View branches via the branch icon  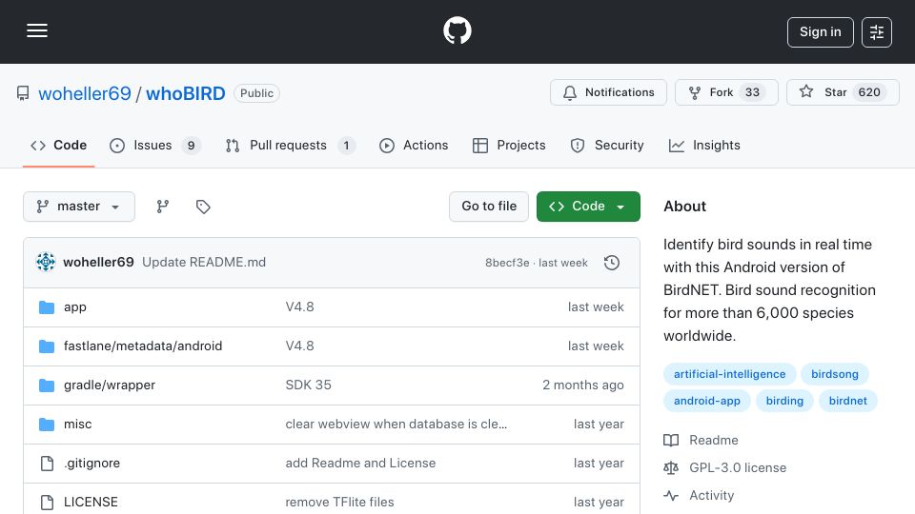point(163,207)
